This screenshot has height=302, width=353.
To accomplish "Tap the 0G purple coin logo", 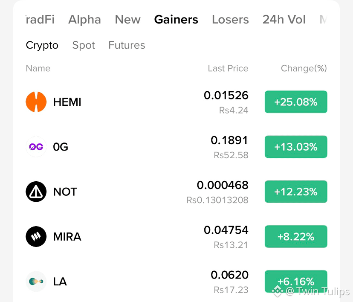I will coord(36,147).
